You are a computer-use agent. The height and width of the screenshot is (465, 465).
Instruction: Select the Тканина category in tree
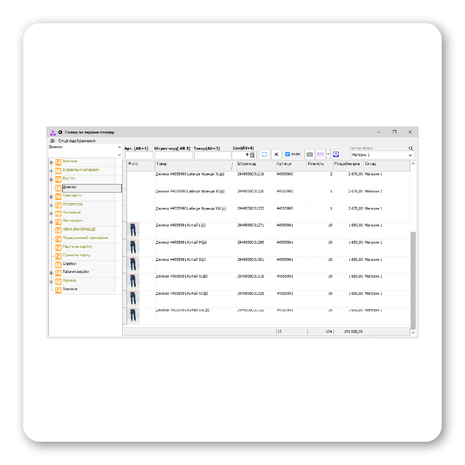pos(70,289)
